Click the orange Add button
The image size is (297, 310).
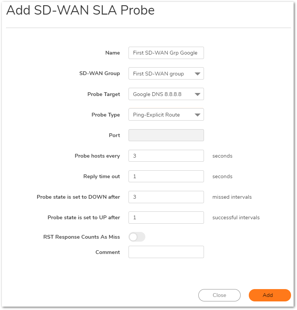(x=269, y=295)
